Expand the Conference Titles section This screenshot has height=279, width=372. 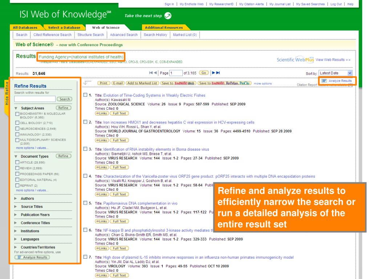pos(16,223)
